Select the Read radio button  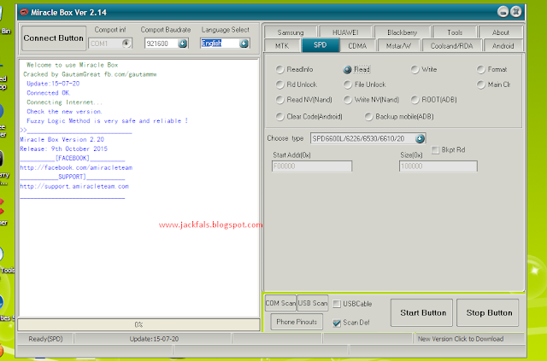pos(347,69)
